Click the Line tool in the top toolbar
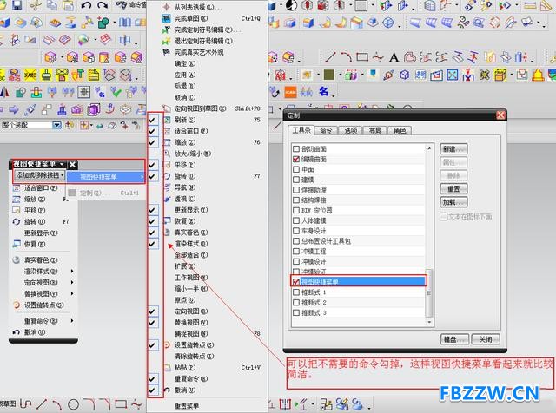The width and height of the screenshot is (556, 413). tap(330, 57)
